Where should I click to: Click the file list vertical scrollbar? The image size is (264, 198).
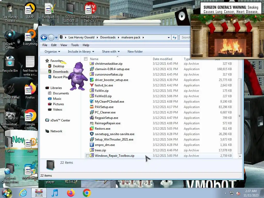point(240,116)
